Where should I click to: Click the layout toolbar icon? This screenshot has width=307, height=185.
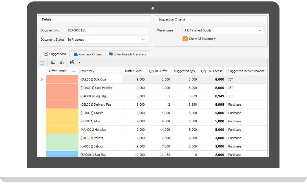pyautogui.click(x=72, y=62)
